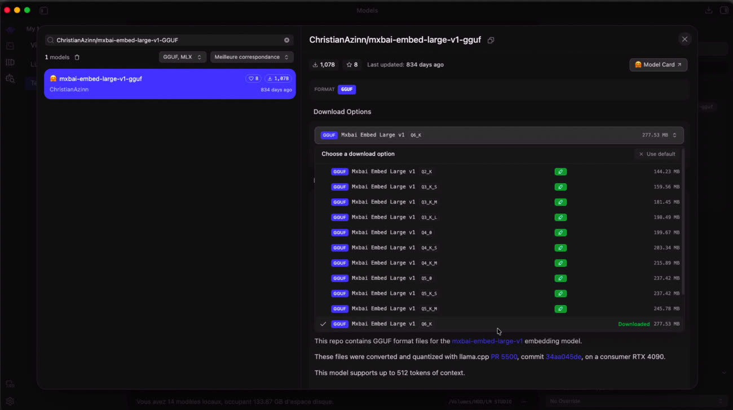
Task: Choose the Q3_K_S 159.56 MB download option
Action: click(x=499, y=187)
